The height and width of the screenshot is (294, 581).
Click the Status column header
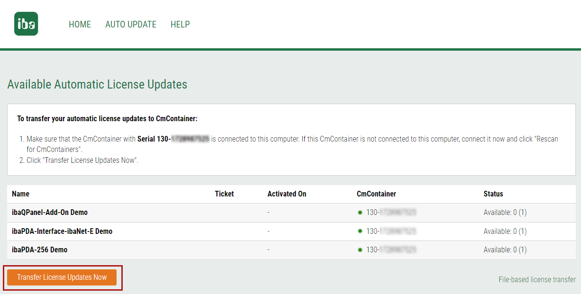pyautogui.click(x=493, y=194)
